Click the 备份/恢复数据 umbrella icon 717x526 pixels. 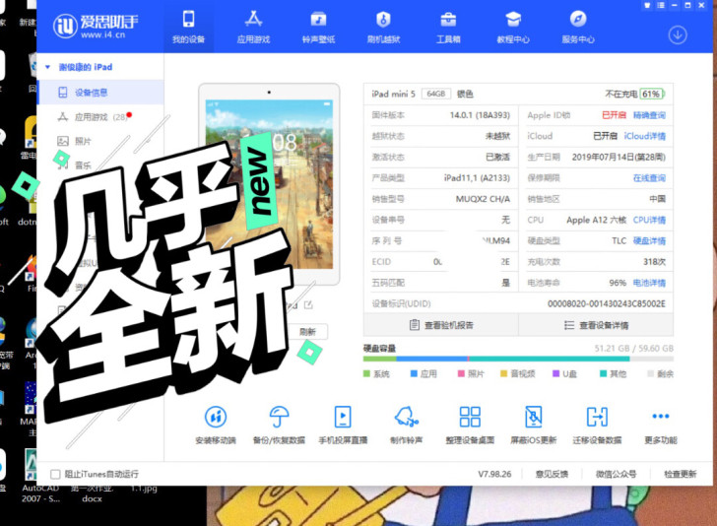[279, 417]
